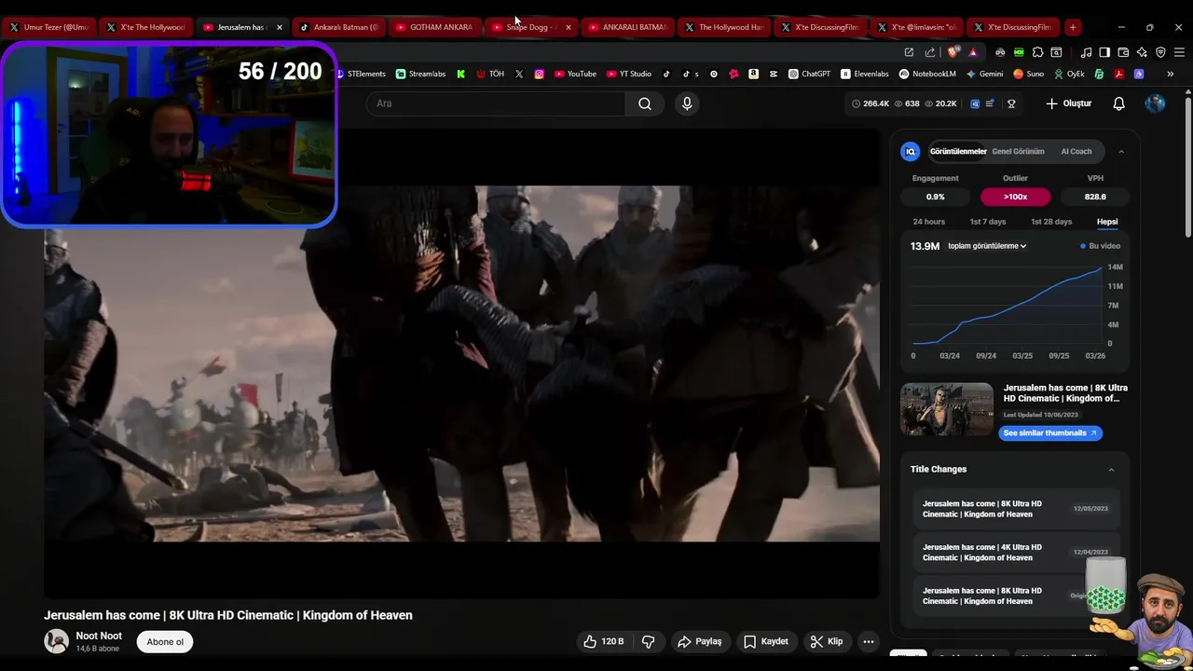Open the OyEk bookmark
The height and width of the screenshot is (671, 1193).
pos(1069,74)
